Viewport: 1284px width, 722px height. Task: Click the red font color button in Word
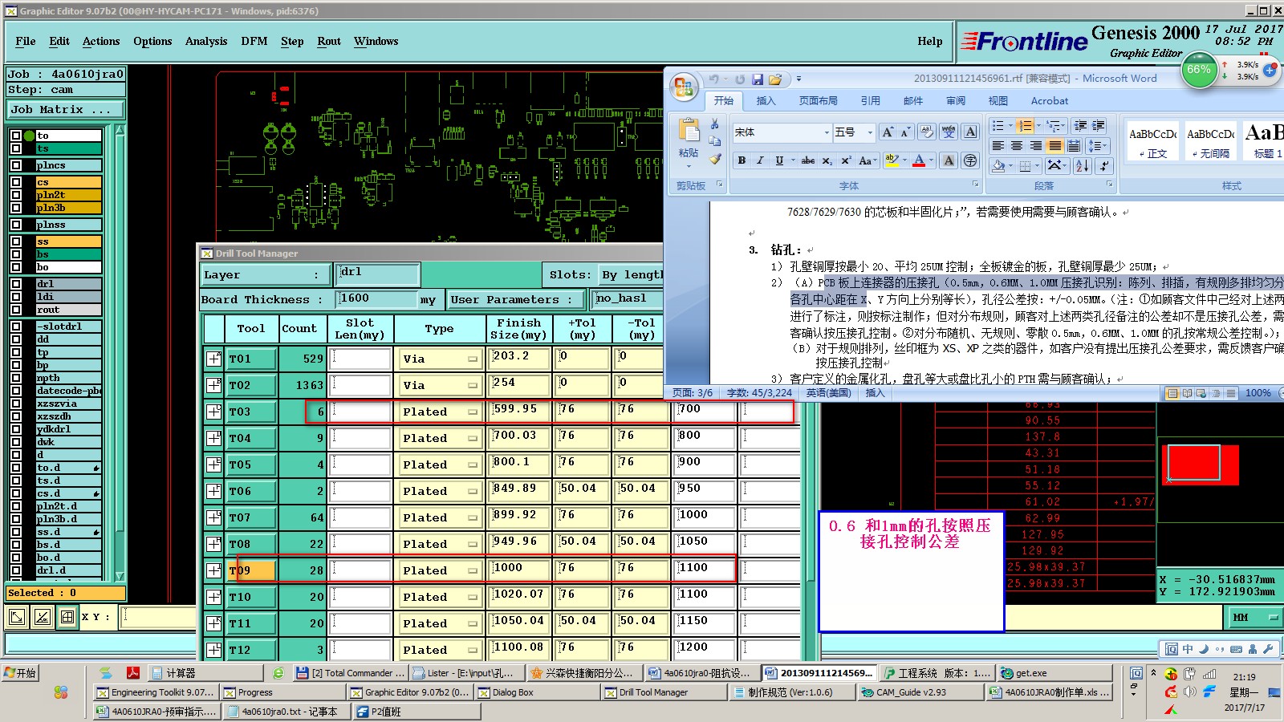(x=919, y=160)
